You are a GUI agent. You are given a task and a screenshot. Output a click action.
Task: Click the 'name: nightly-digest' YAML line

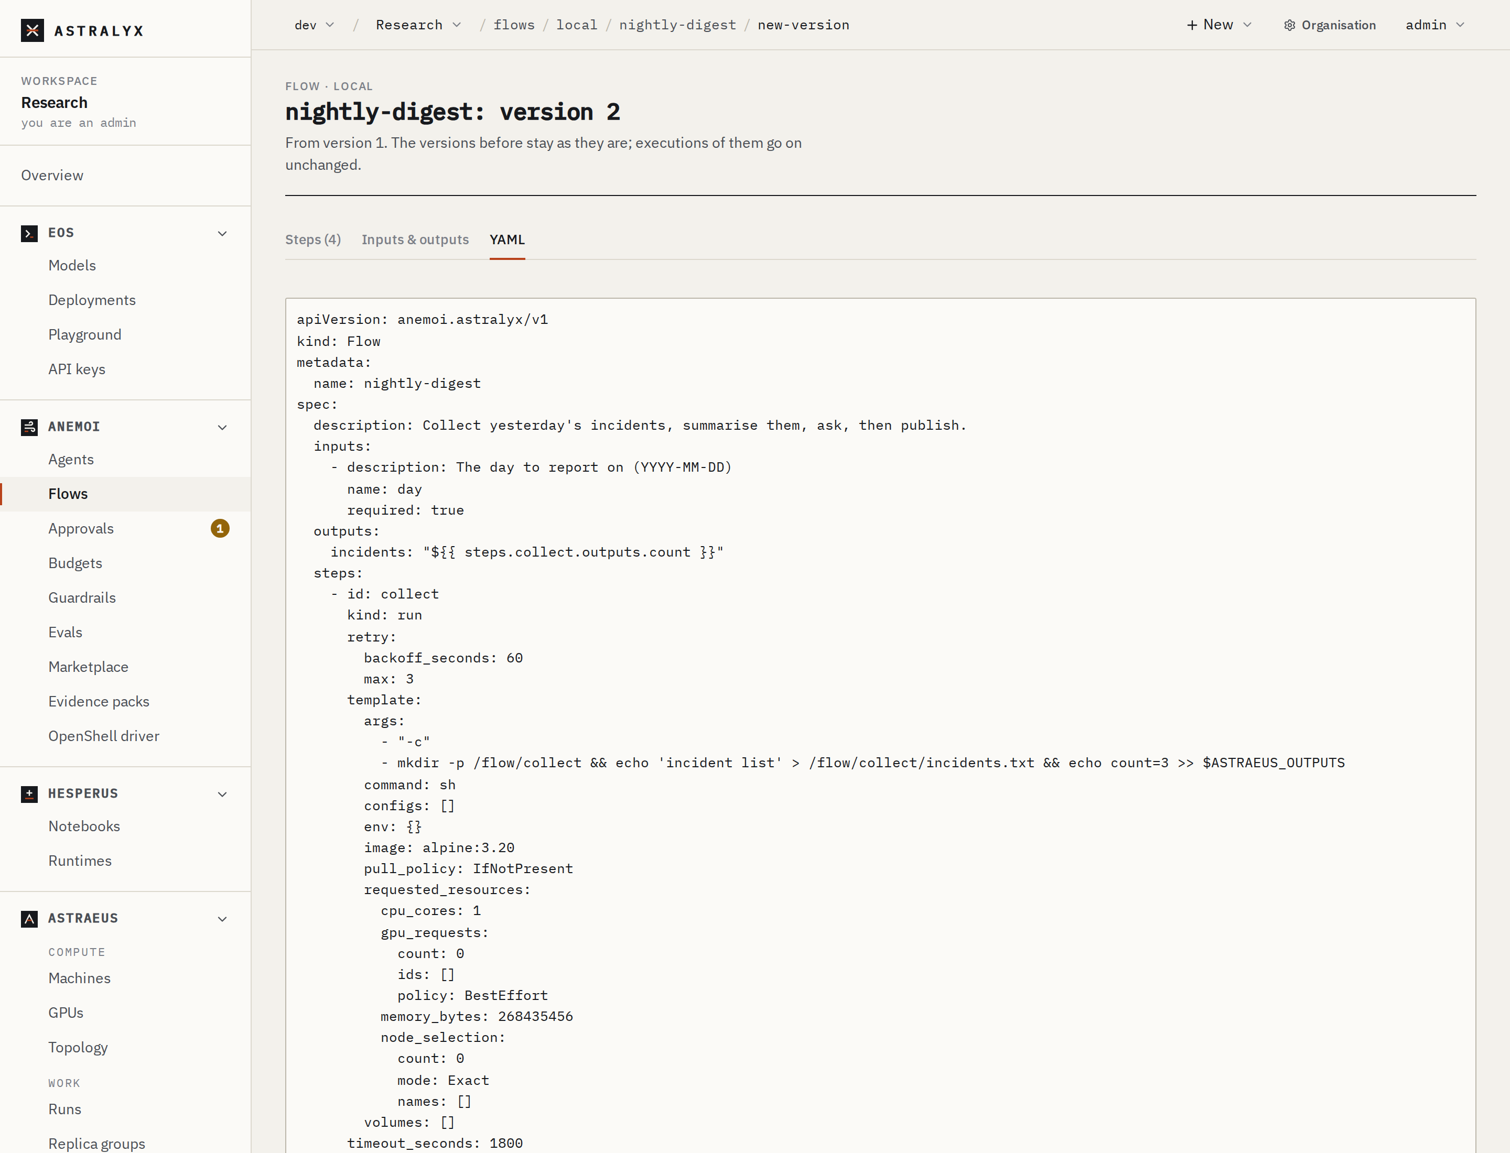pos(397,384)
